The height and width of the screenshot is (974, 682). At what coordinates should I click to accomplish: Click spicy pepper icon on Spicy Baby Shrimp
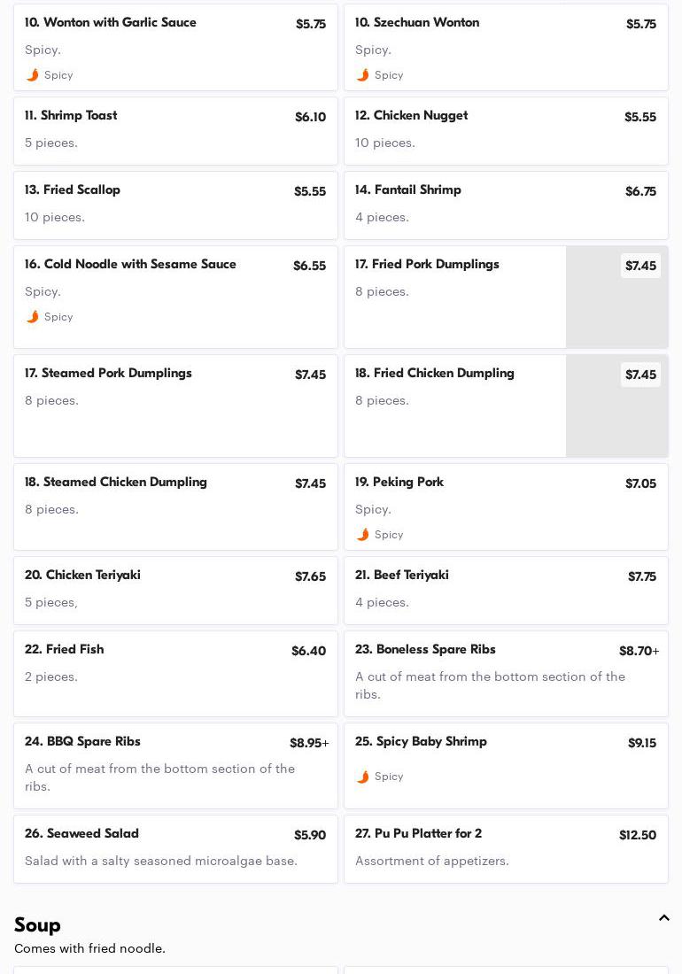pos(363,777)
